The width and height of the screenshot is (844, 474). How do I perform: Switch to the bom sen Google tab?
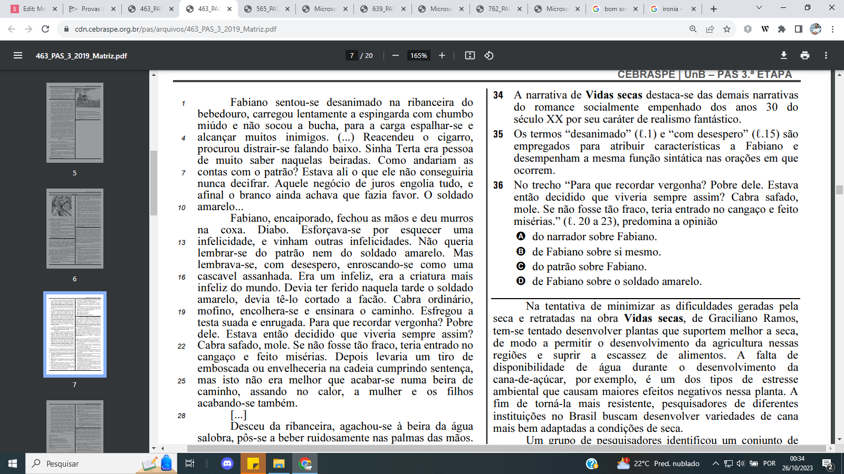pos(615,9)
